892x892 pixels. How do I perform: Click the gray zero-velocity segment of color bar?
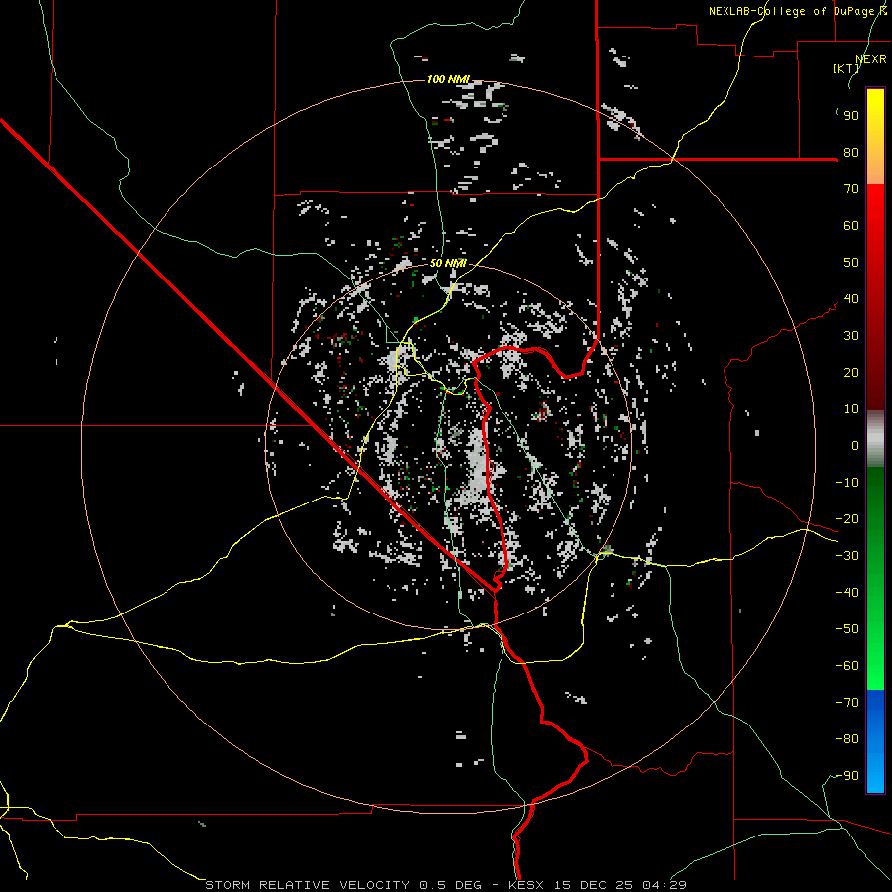[875, 439]
